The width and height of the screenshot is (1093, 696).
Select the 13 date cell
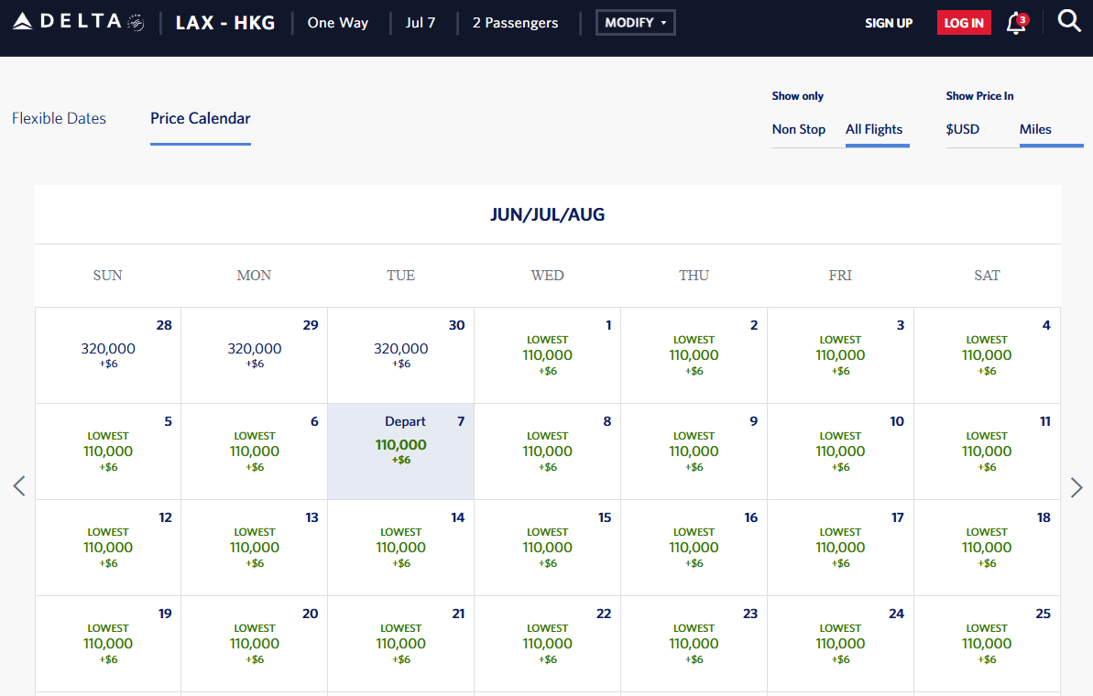(255, 548)
